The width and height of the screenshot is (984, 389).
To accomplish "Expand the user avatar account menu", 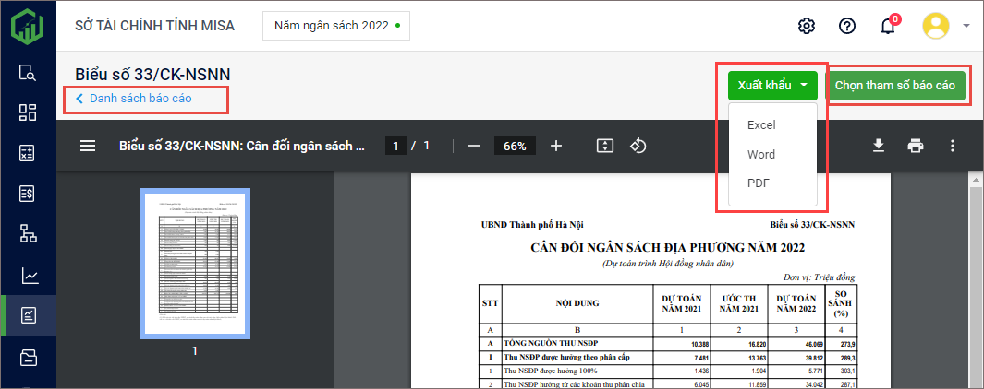I will 945,26.
